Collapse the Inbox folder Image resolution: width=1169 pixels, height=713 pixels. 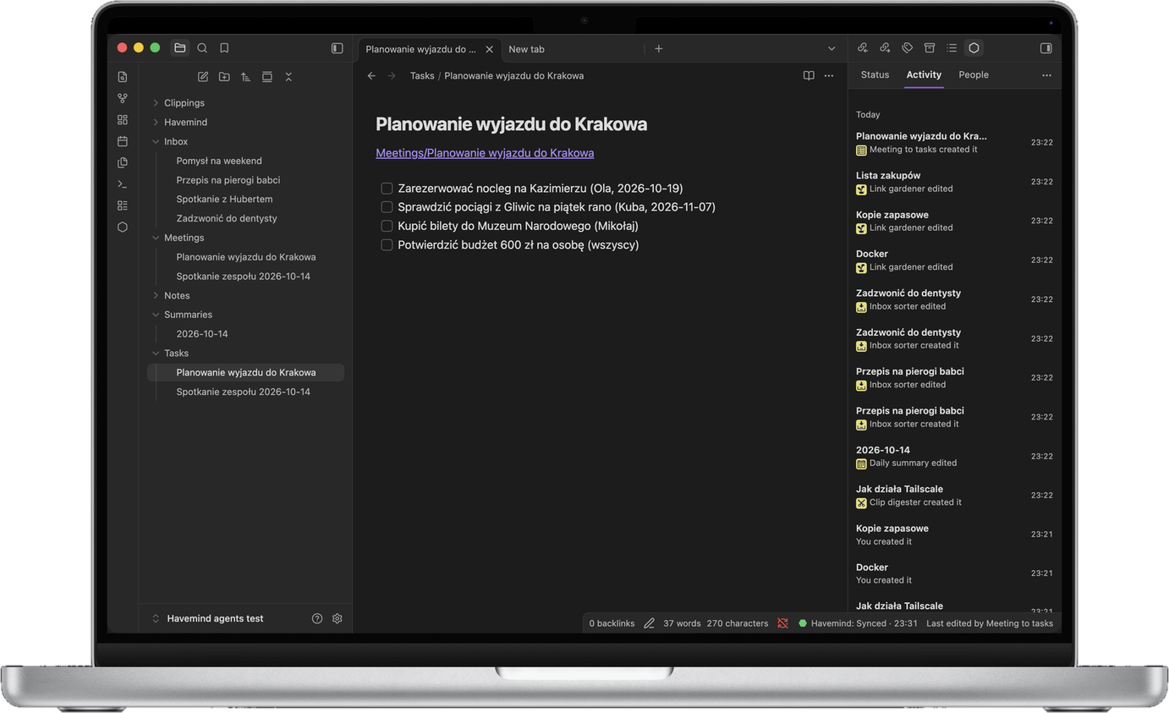156,142
